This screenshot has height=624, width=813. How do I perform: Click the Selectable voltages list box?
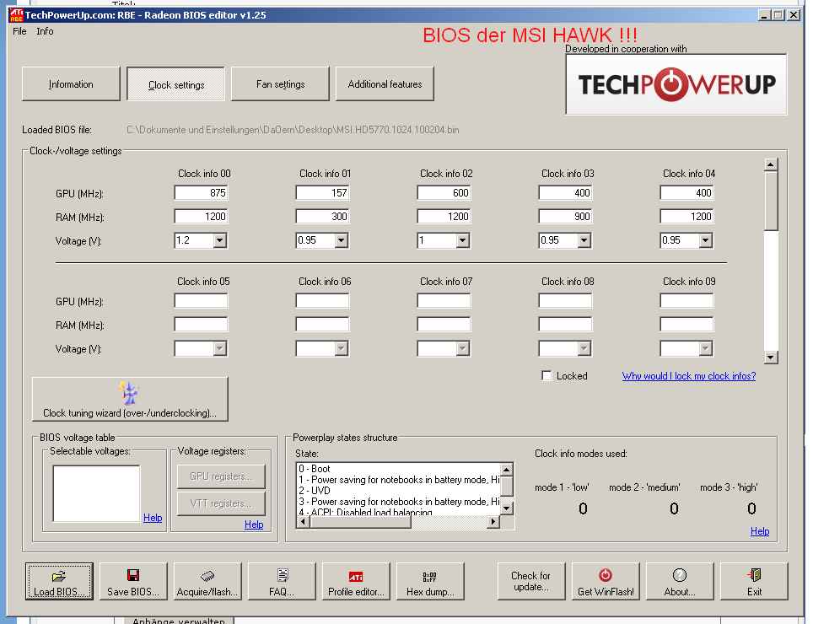coord(96,493)
